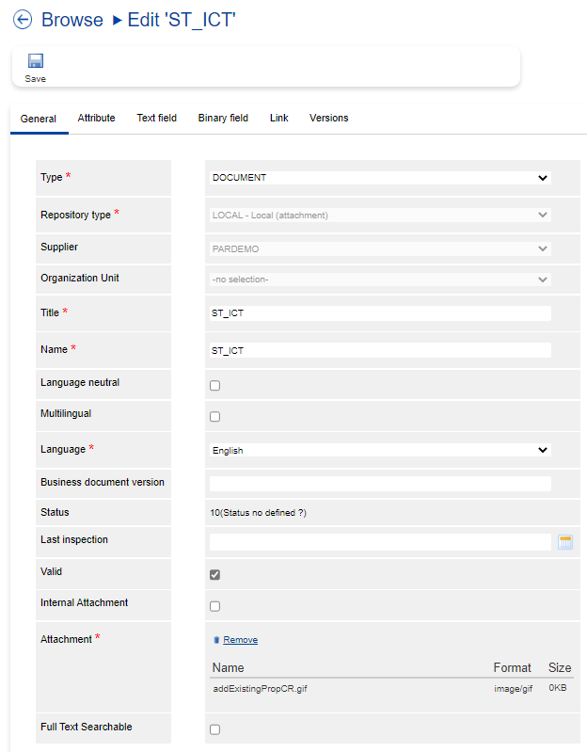The height and width of the screenshot is (752, 587).
Task: Toggle the Language neutral checkbox
Action: pos(215,386)
